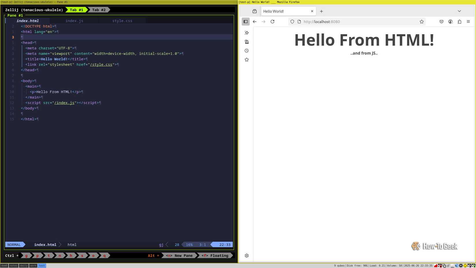Switch to the style.css editor tab
476x268 pixels.
(122, 21)
